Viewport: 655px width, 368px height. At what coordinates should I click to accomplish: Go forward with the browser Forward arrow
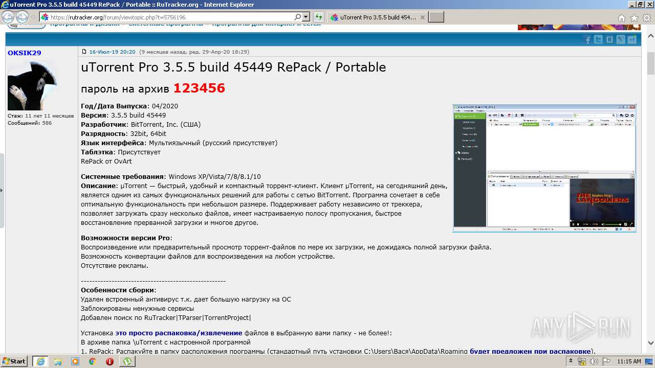22,17
